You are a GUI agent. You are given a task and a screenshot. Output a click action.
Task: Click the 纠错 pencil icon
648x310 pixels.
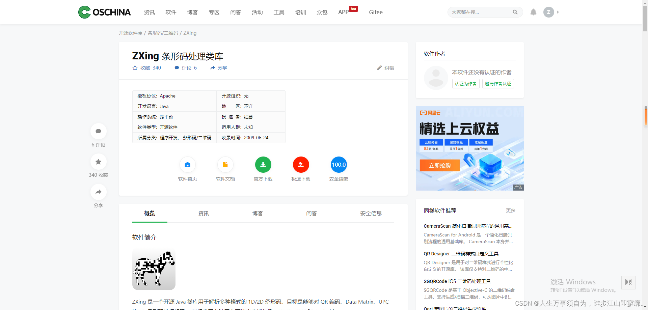[379, 68]
